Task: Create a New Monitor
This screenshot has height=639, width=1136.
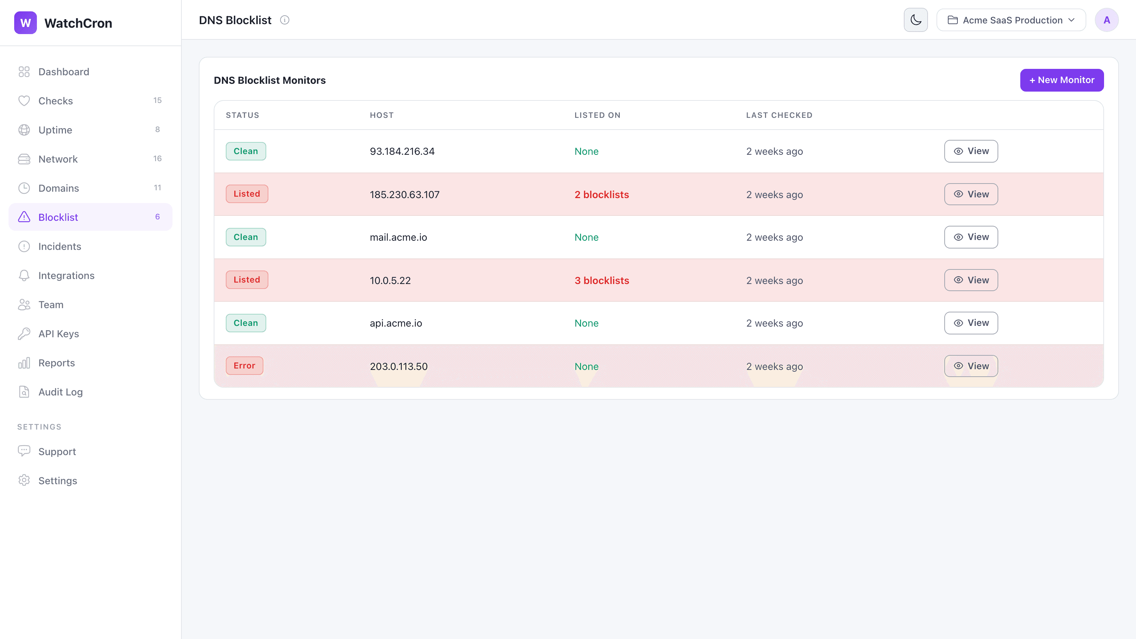Action: click(x=1061, y=80)
